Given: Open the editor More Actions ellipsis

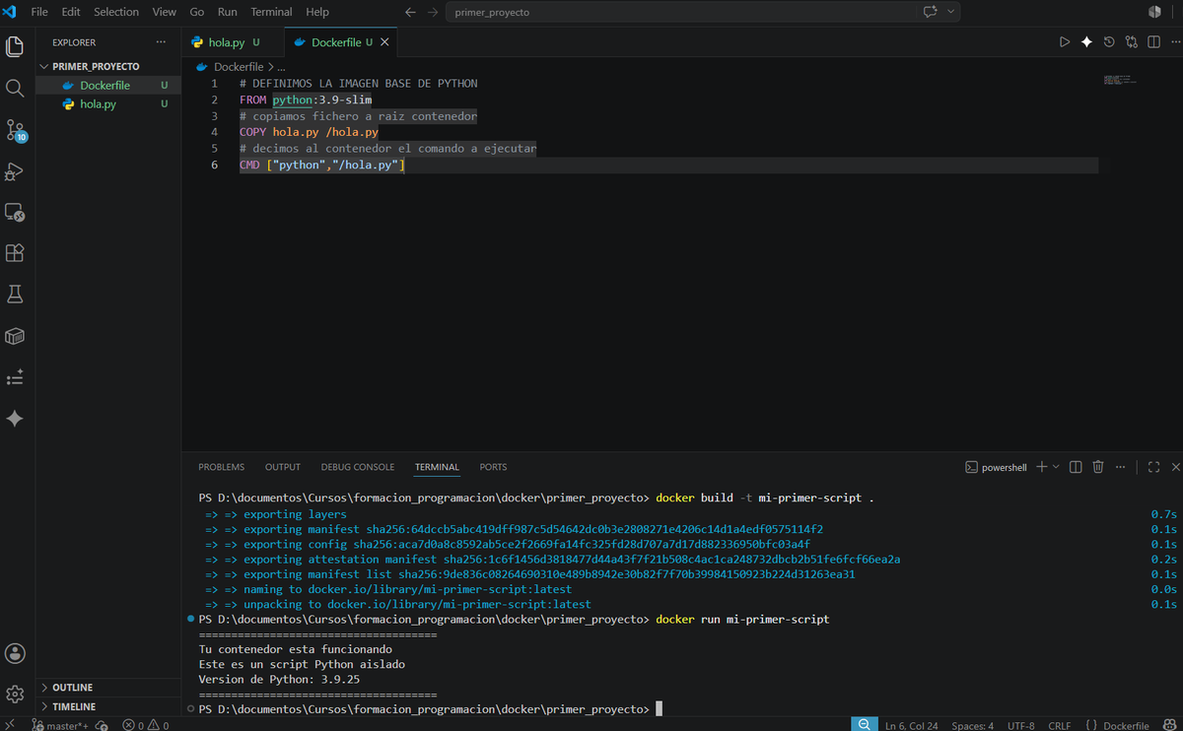Looking at the screenshot, I should 1174,42.
